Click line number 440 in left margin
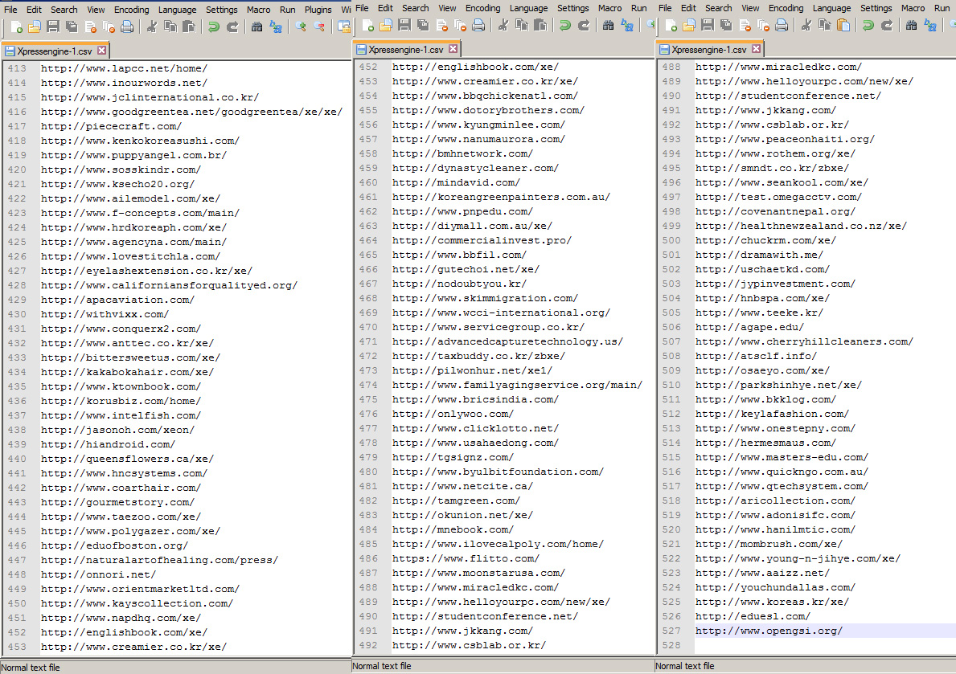This screenshot has width=956, height=674. (17, 459)
